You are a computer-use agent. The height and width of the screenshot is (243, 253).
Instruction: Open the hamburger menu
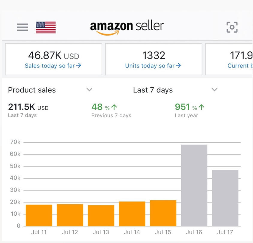click(x=22, y=27)
